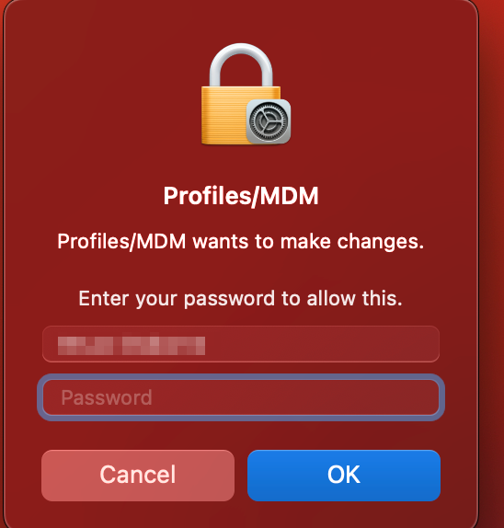This screenshot has width=504, height=528.
Task: Dismiss the dialog with Cancel
Action: [x=138, y=476]
